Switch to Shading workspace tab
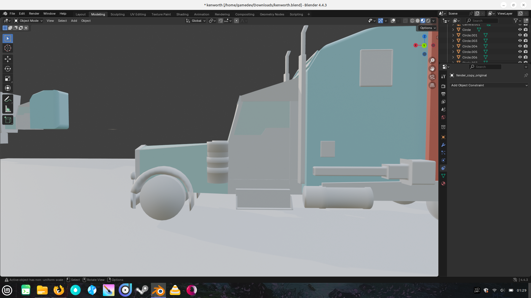The width and height of the screenshot is (531, 298). [182, 14]
